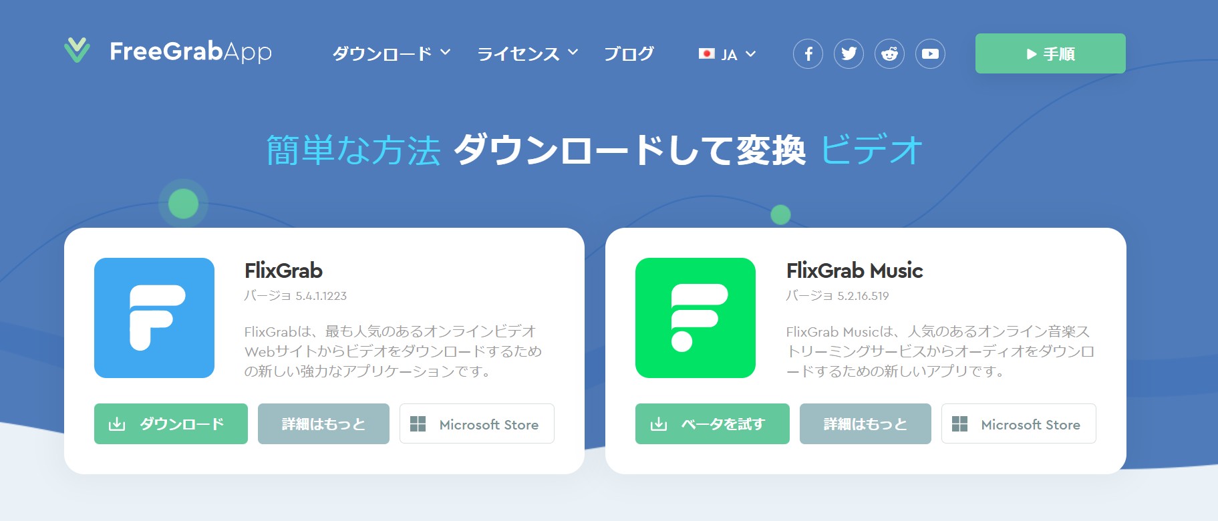Click version text 5.2.16.519
Image resolution: width=1218 pixels, height=521 pixels.
(x=863, y=296)
